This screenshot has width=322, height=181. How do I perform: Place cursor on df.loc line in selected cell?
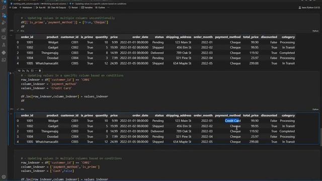tap(64, 97)
